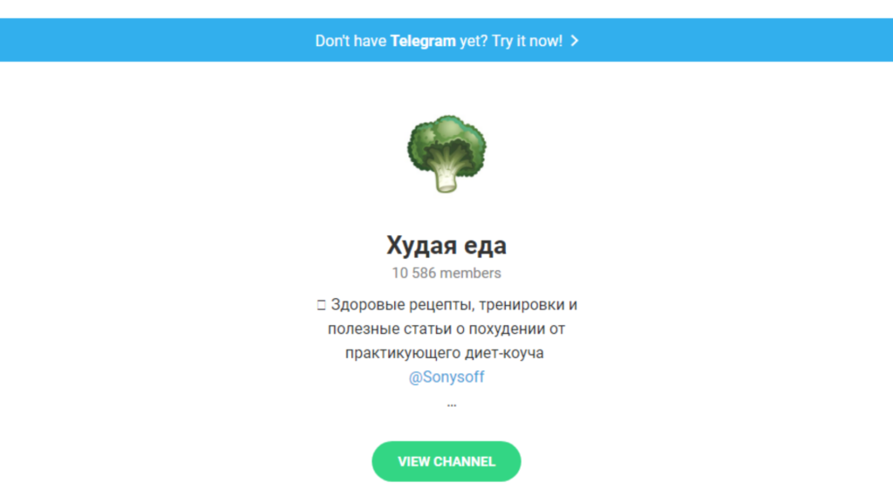
Task: Select the channel title Худая еда
Action: pos(446,245)
